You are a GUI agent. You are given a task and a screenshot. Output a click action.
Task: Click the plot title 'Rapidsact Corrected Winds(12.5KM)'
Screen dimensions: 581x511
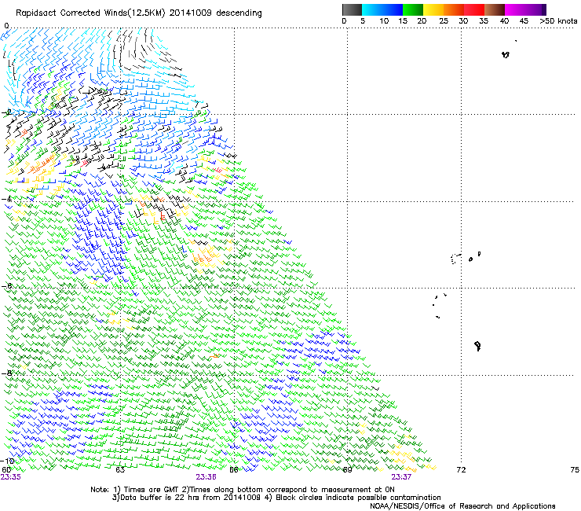pos(90,13)
